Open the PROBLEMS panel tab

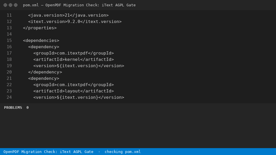tap(13, 108)
